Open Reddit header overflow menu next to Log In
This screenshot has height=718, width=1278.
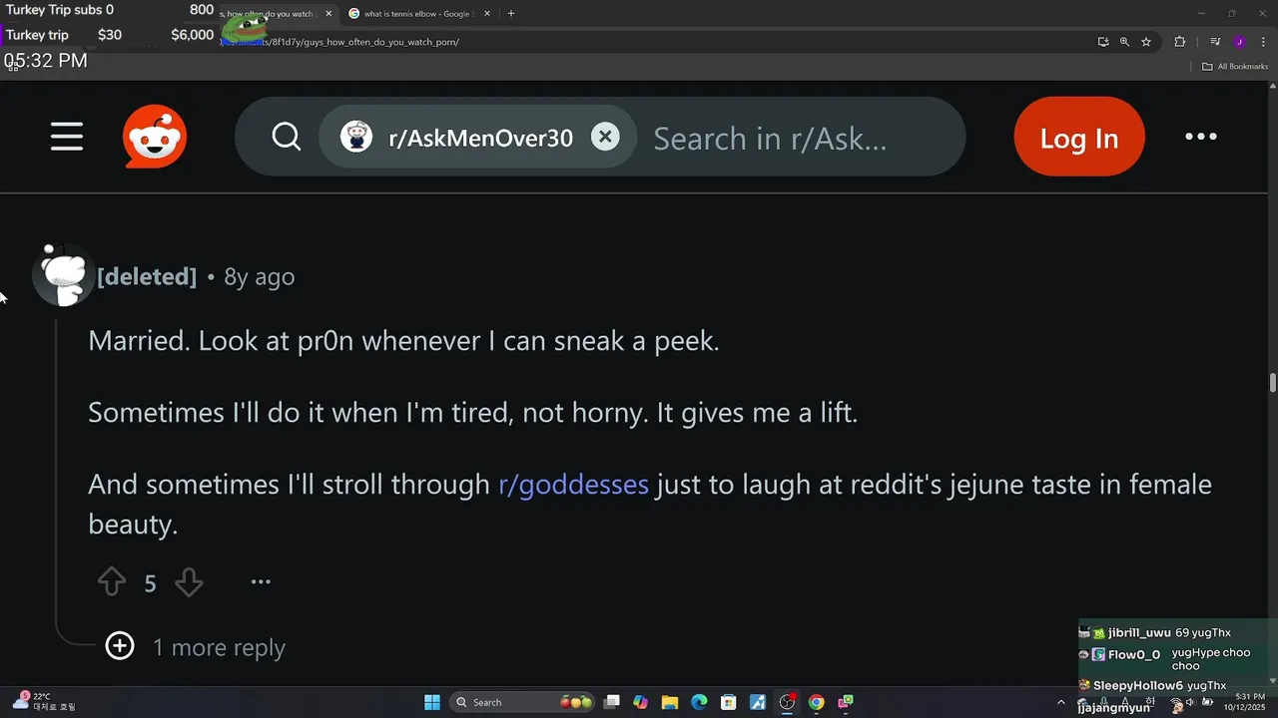coord(1200,137)
